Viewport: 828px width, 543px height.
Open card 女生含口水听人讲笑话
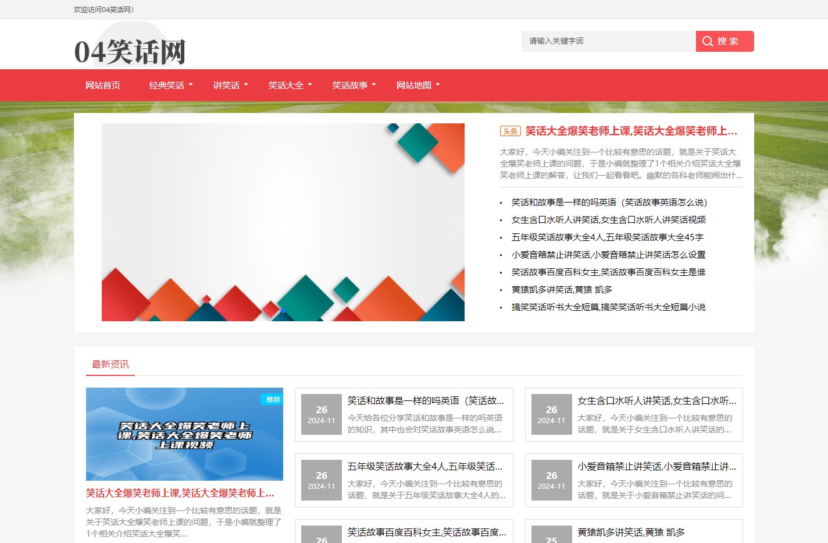(656, 400)
